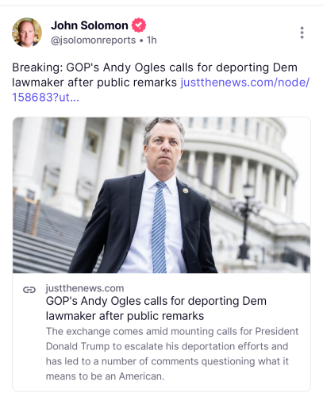The image size is (323, 397).
Task: Click the truncated 158683?ut… link portion
Action: click(45, 97)
